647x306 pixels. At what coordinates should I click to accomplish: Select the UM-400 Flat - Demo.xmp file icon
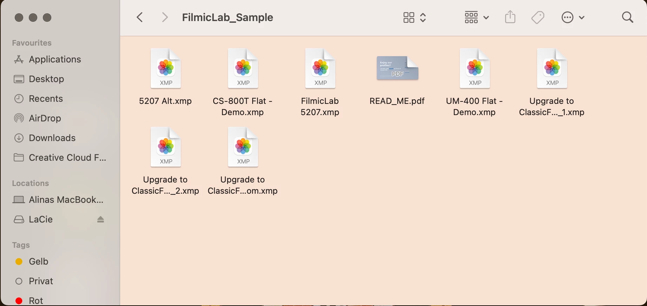pos(475,68)
